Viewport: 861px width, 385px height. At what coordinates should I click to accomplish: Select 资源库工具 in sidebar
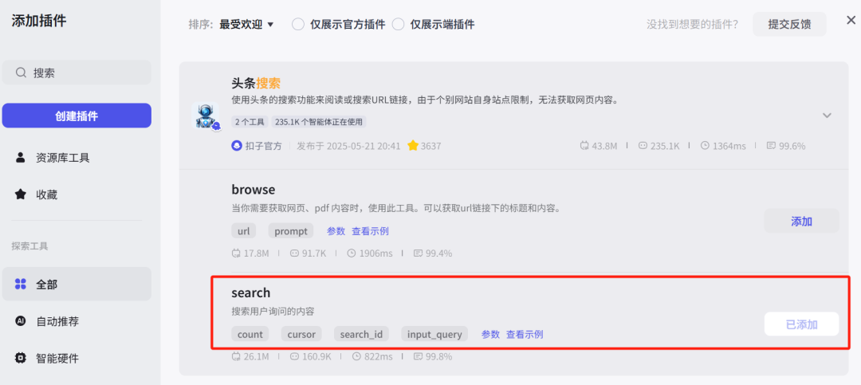77,158
